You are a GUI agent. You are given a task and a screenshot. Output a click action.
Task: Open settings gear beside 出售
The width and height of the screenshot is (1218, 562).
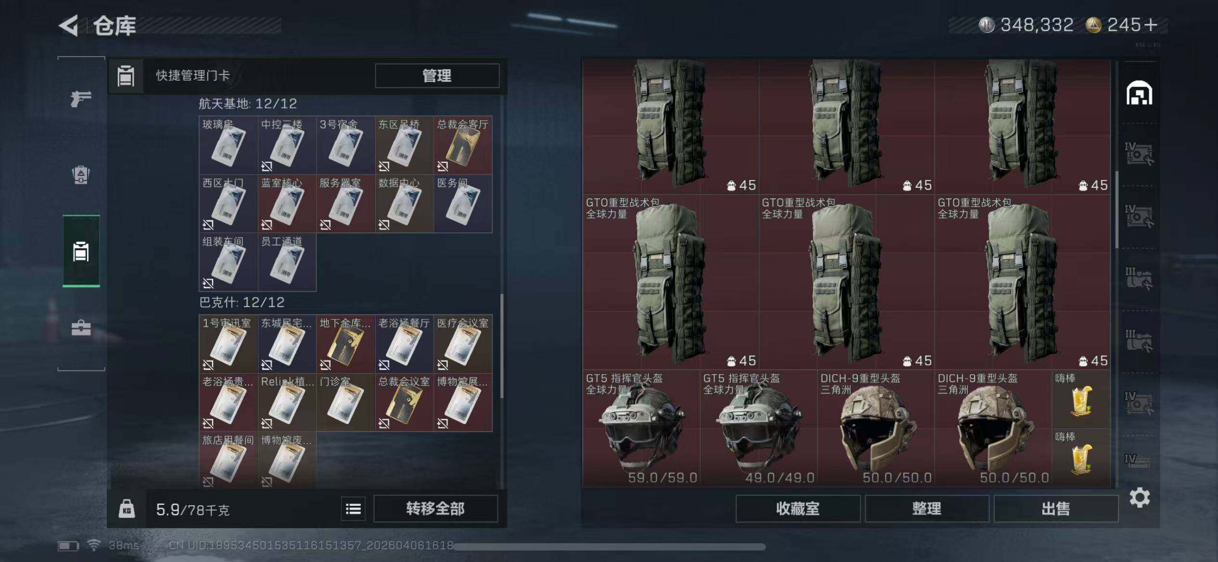point(1140,498)
